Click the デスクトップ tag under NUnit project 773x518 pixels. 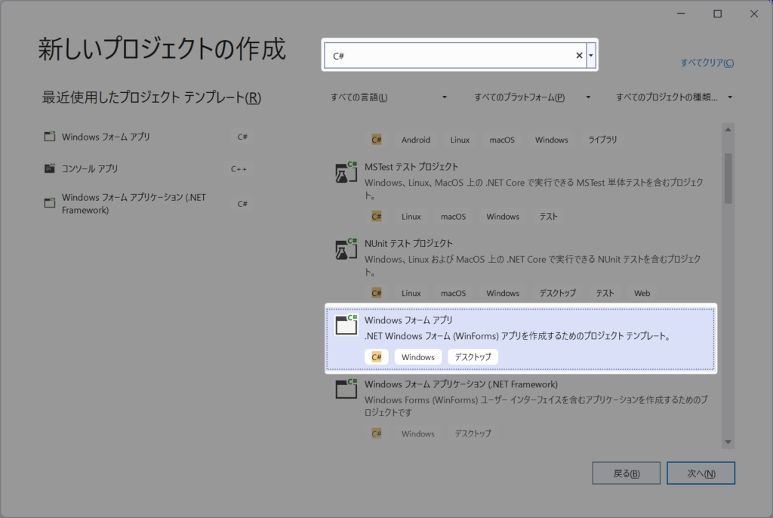[558, 293]
